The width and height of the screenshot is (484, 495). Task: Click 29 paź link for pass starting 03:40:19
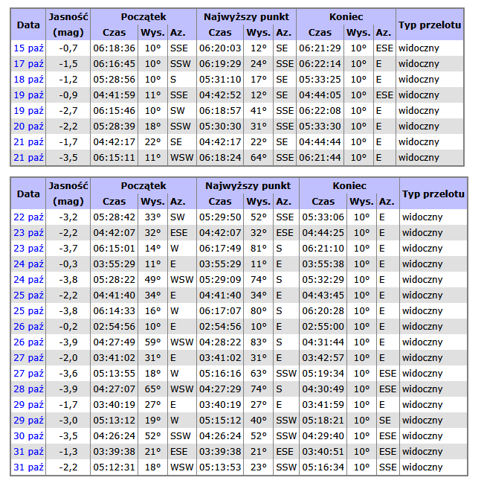coord(28,404)
